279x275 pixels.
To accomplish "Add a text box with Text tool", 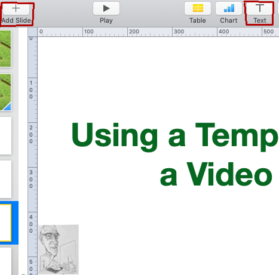I will [x=260, y=8].
